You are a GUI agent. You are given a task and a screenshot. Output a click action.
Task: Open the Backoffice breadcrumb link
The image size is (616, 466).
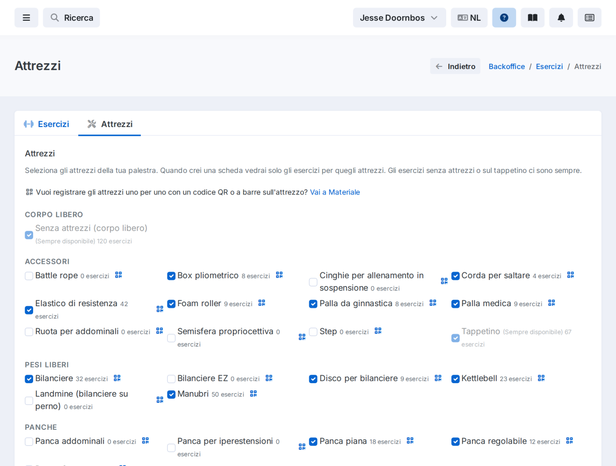click(507, 66)
